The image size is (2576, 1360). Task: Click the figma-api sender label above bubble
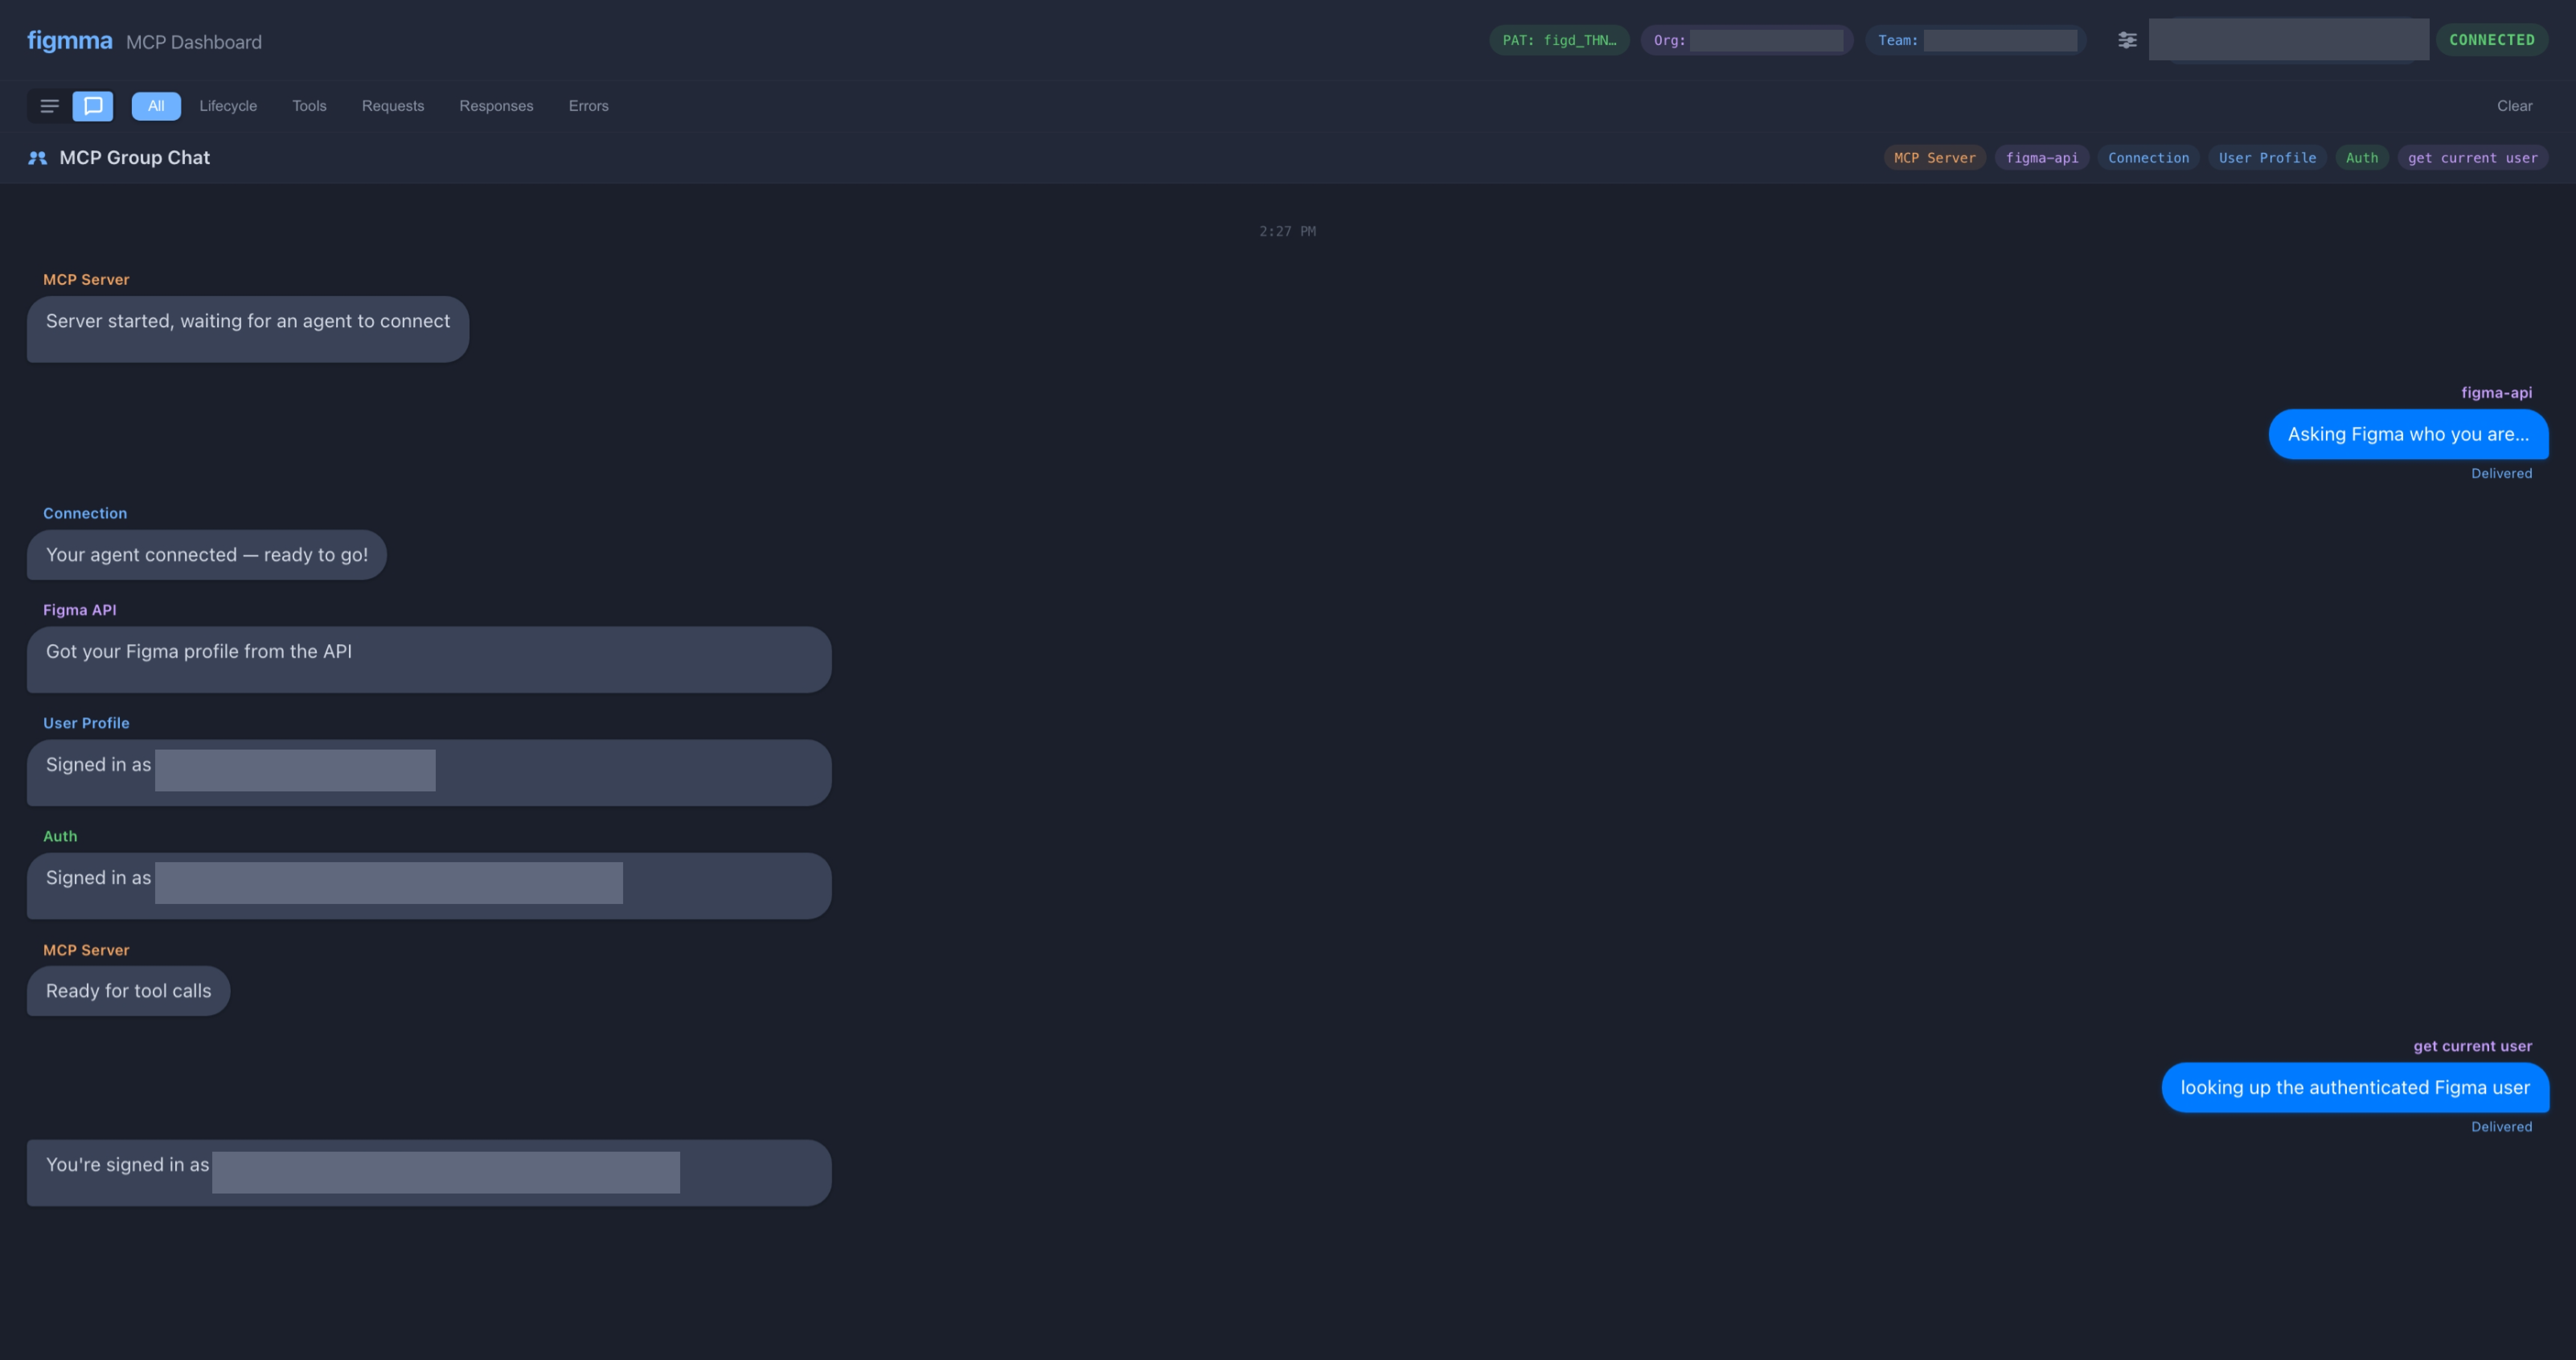click(2496, 393)
